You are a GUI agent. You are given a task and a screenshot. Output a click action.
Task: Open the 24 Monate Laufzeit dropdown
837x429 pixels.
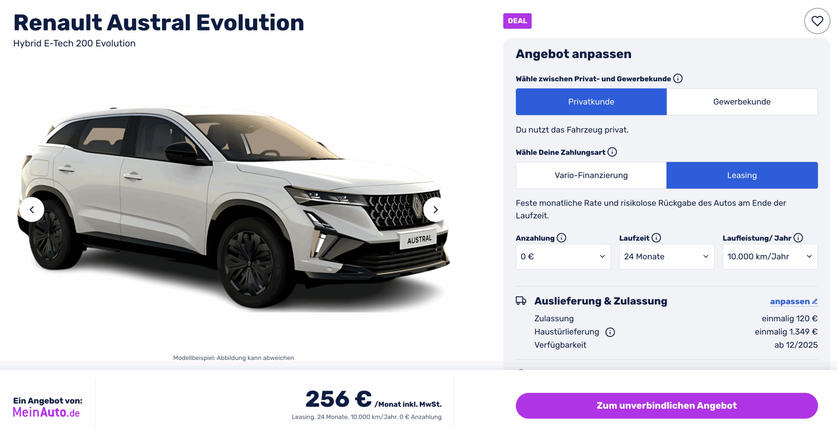point(667,257)
